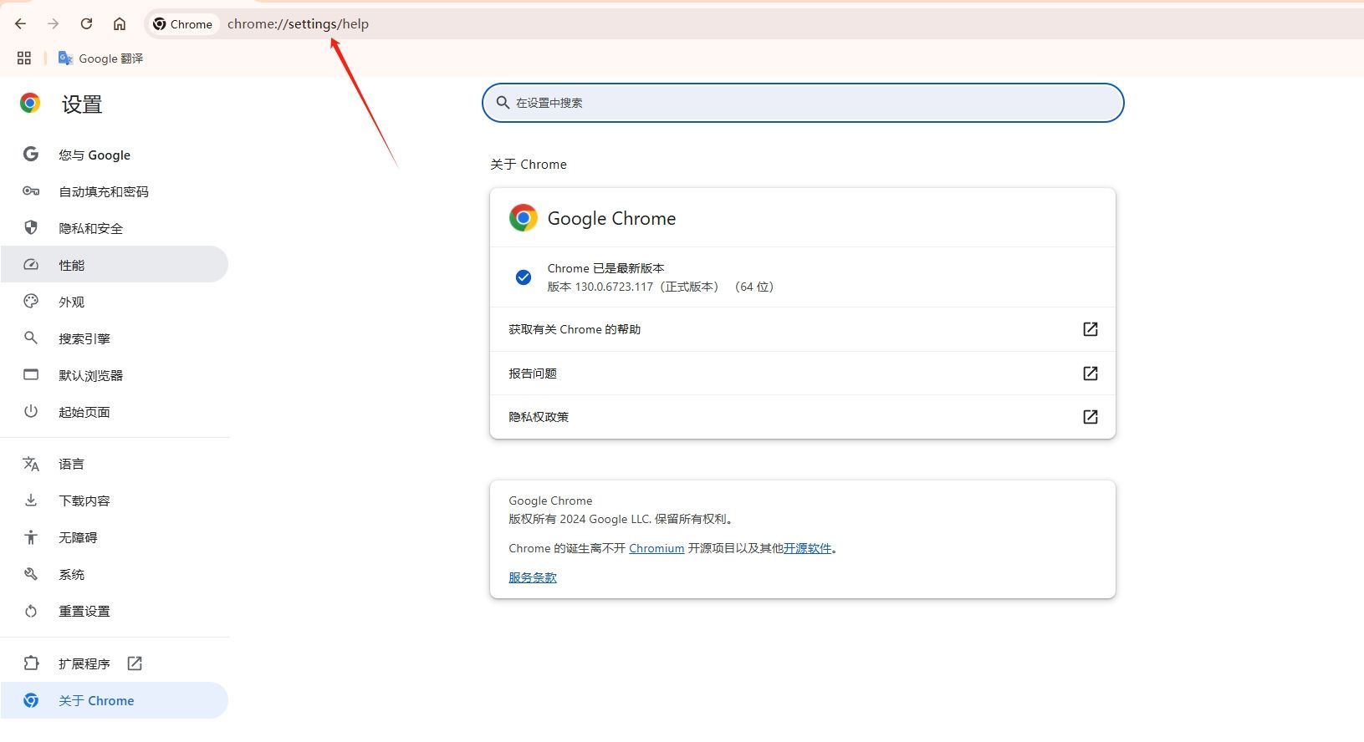Select 关于 Chrome in the sidebar
1364x742 pixels.
click(115, 700)
